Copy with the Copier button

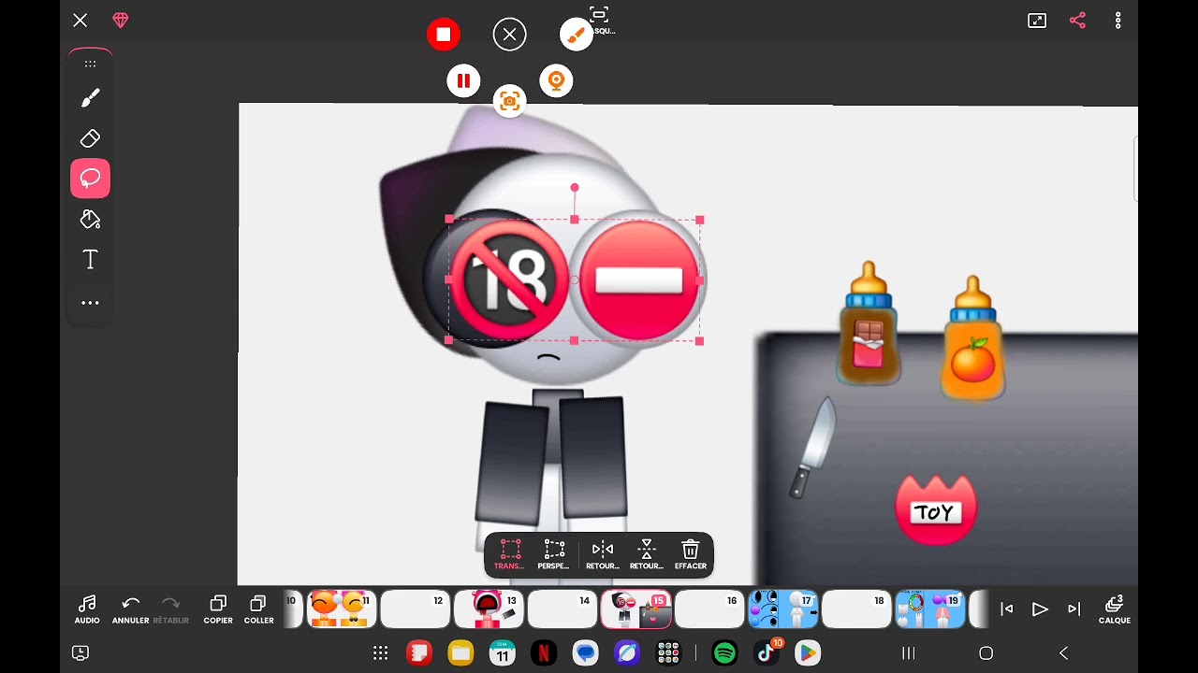pyautogui.click(x=218, y=609)
